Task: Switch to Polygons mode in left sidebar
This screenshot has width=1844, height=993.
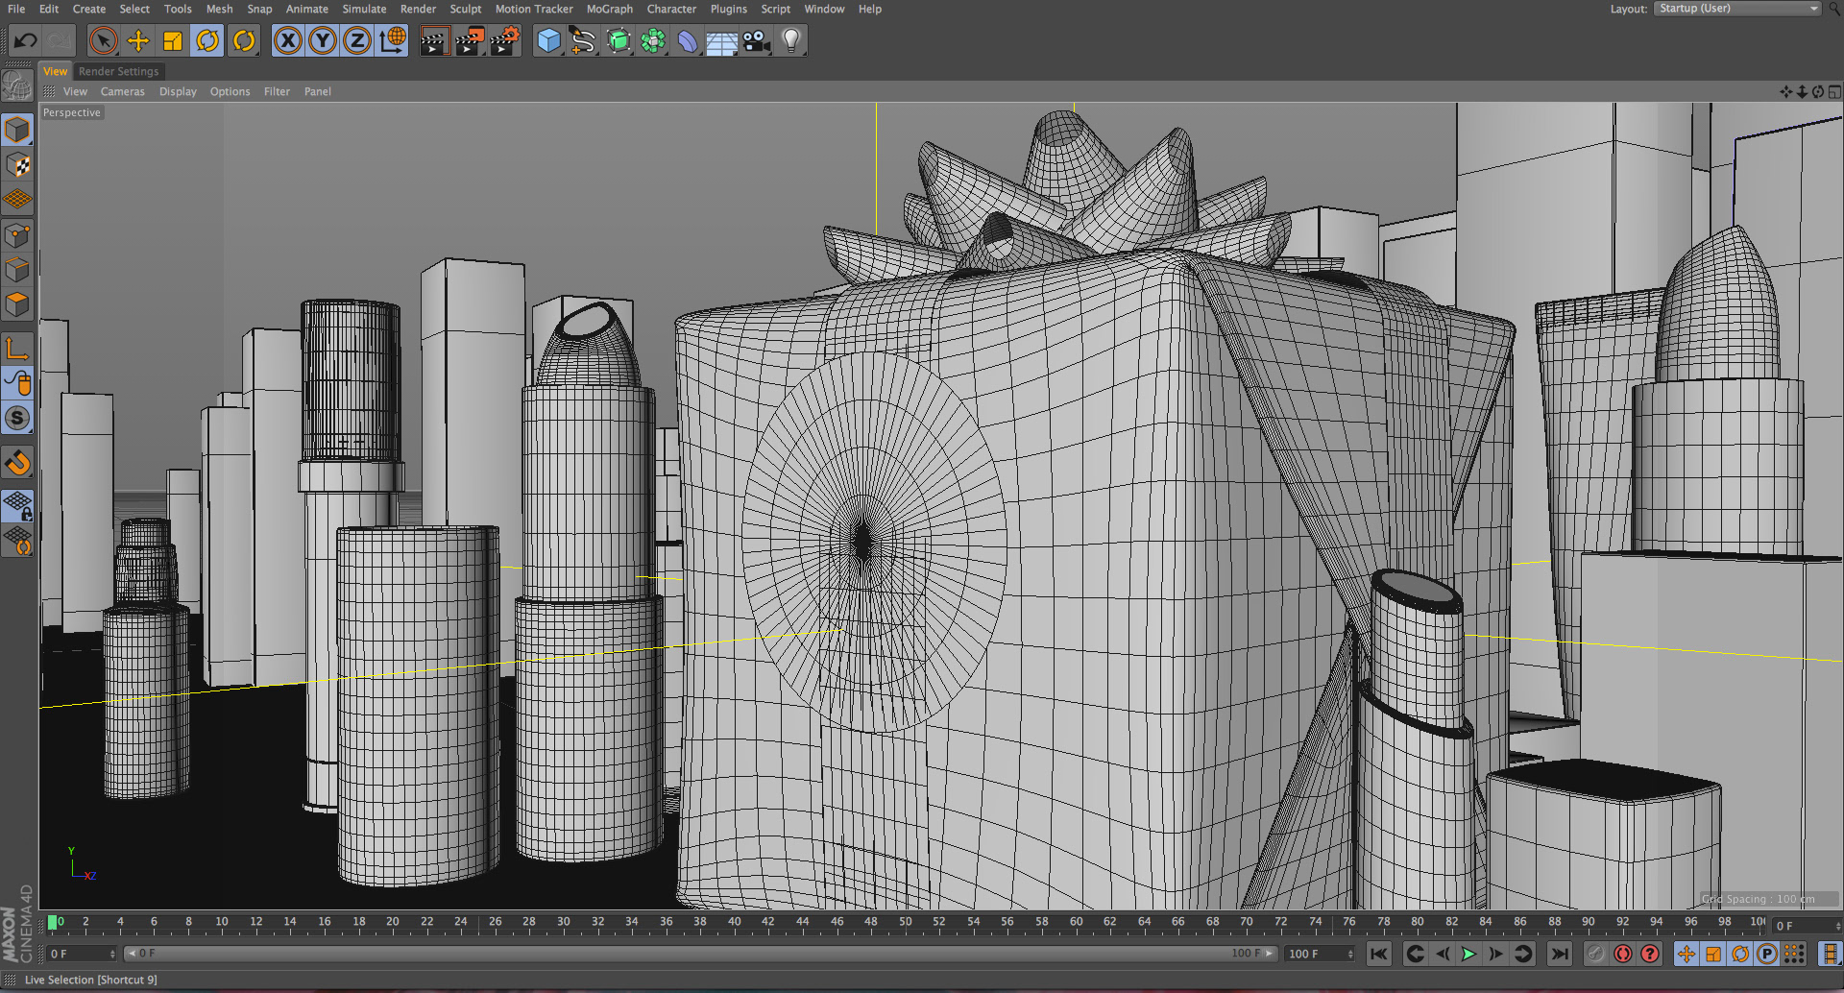Action: coord(17,304)
